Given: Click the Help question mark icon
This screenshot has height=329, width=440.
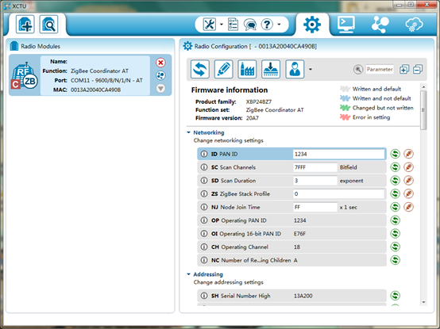Looking at the screenshot, I should (x=267, y=25).
